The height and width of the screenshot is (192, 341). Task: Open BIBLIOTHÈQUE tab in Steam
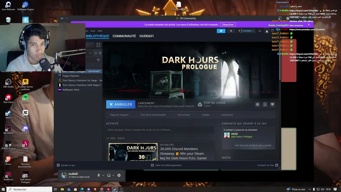coord(98,36)
